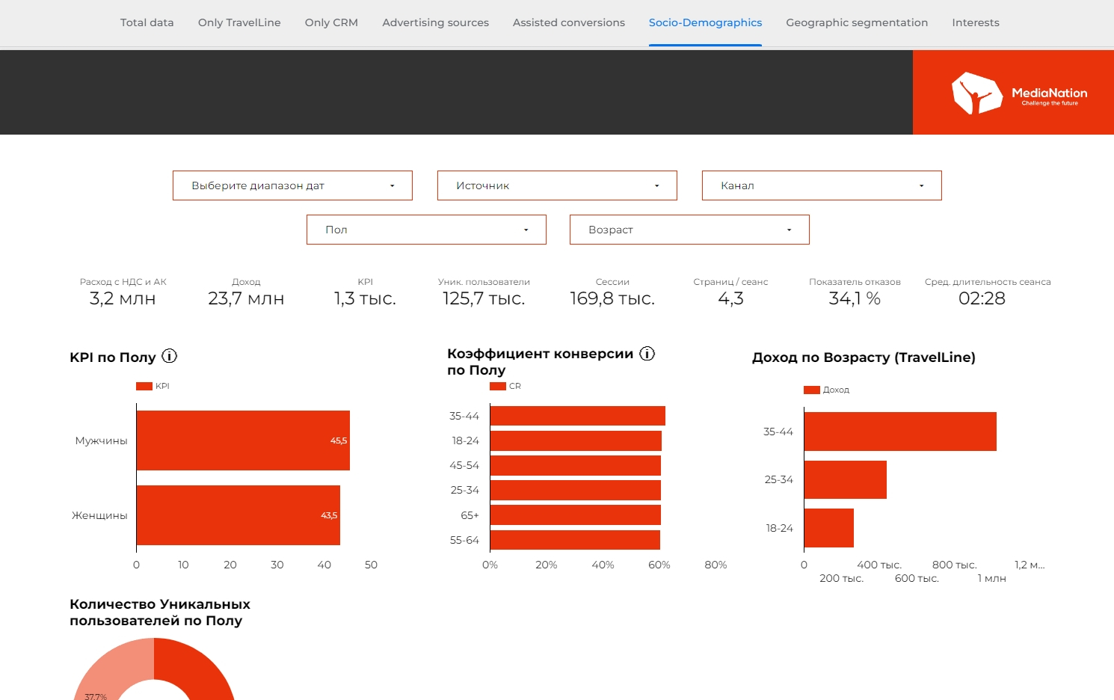Expand the Пол filter dropdown
The image size is (1114, 700).
pyautogui.click(x=426, y=230)
